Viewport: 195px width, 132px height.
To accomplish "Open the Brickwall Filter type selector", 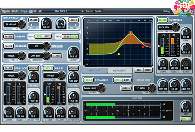I will pyautogui.click(x=14, y=24).
